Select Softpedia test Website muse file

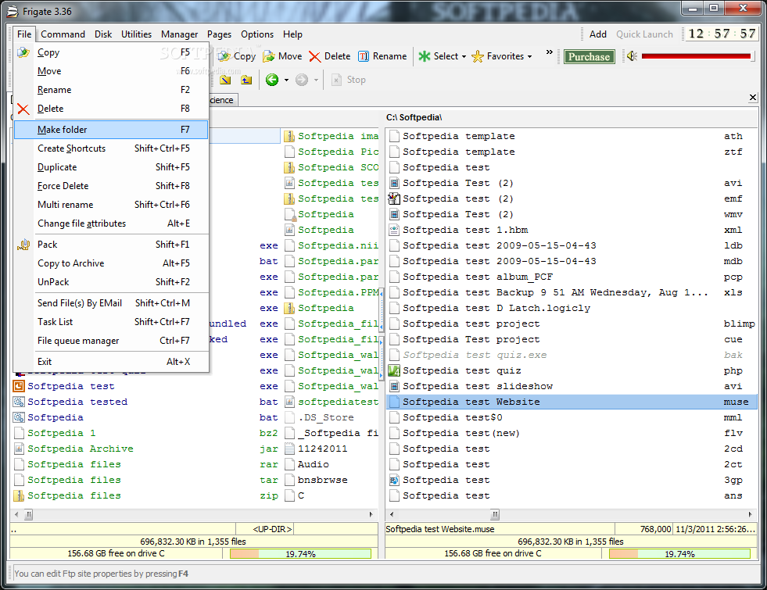[x=572, y=402]
